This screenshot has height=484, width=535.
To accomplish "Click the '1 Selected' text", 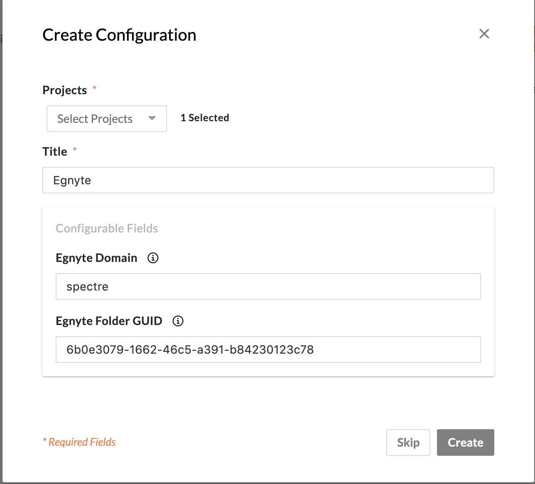I will point(205,118).
